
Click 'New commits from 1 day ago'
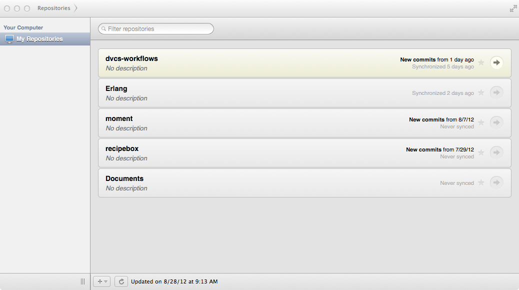[437, 59]
